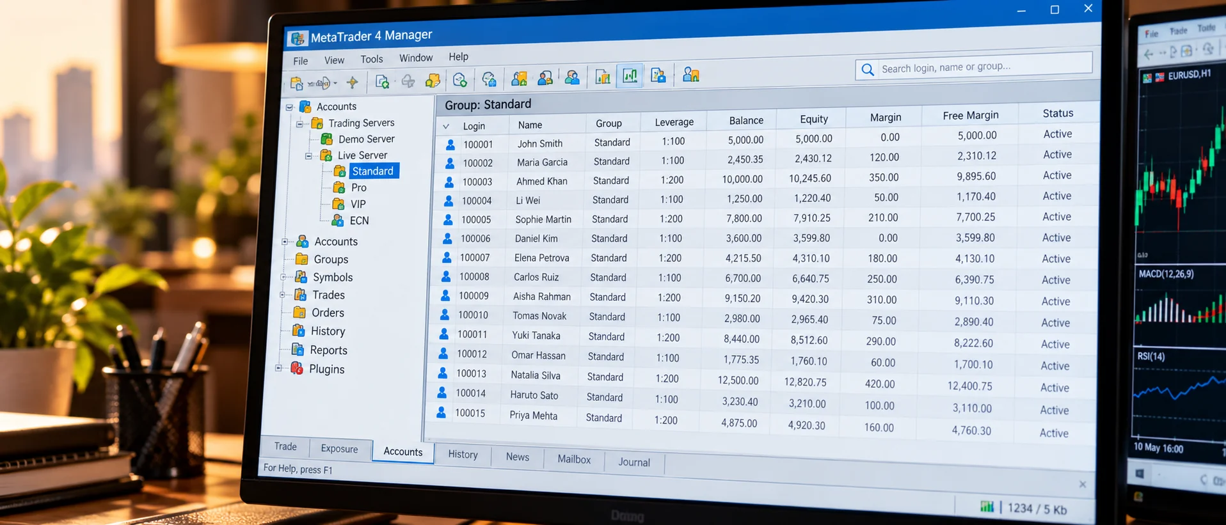Click the person with orange folder toolbar icon
Image resolution: width=1226 pixels, height=525 pixels.
tap(519, 79)
